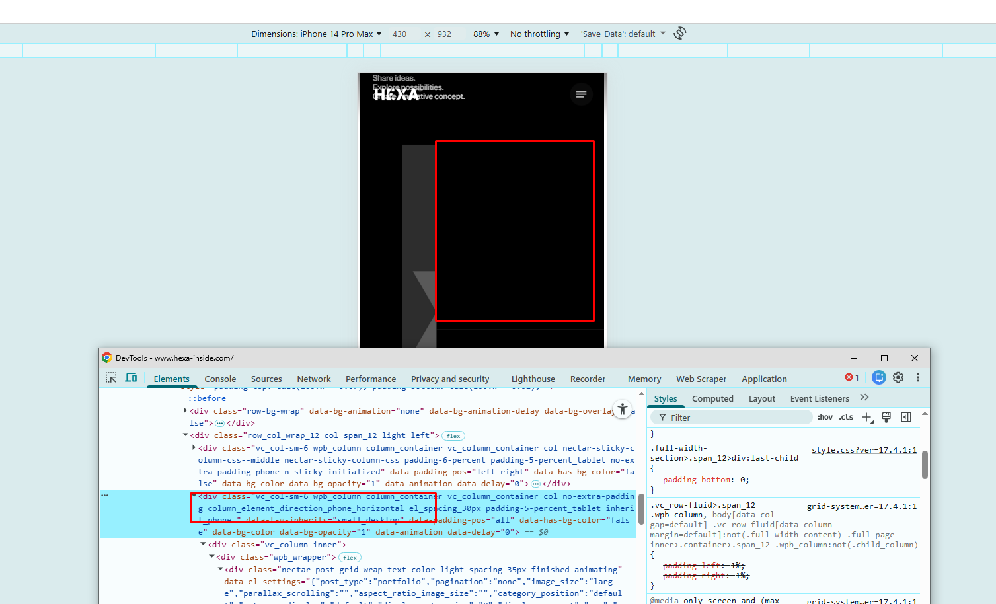Open DevTools settings gear
The image size is (996, 604).
click(x=898, y=378)
